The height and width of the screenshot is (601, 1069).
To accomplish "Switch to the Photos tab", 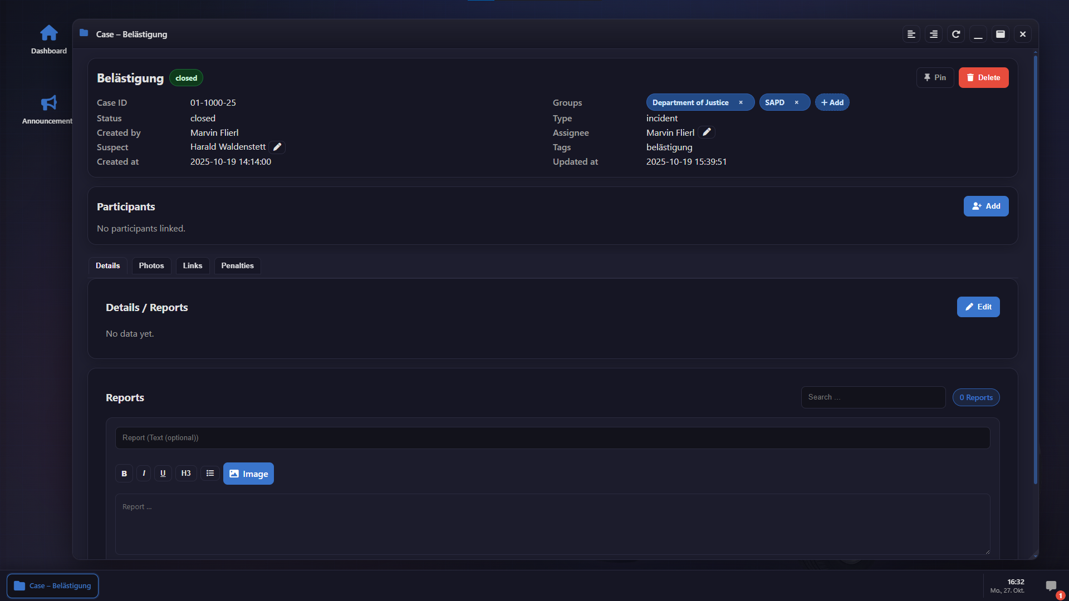I will pos(151,266).
